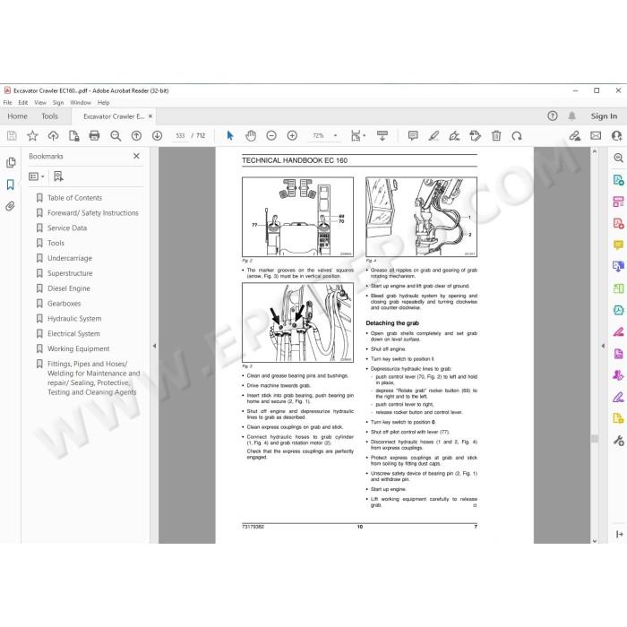This screenshot has width=627, height=627.
Task: Print the document with the printer icon
Action: (94, 136)
